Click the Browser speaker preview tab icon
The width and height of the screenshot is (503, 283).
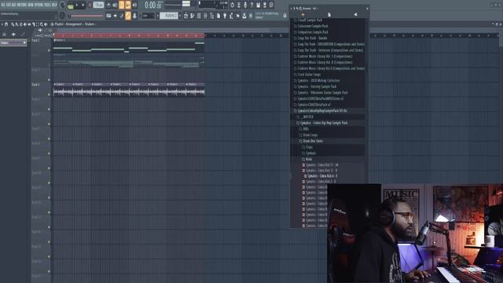355,14
